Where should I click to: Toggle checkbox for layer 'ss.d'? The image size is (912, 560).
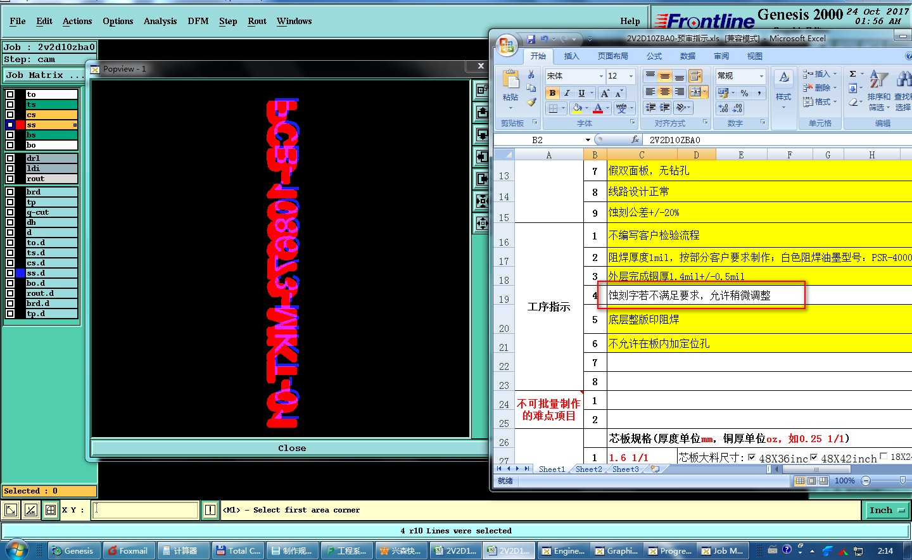(x=10, y=273)
